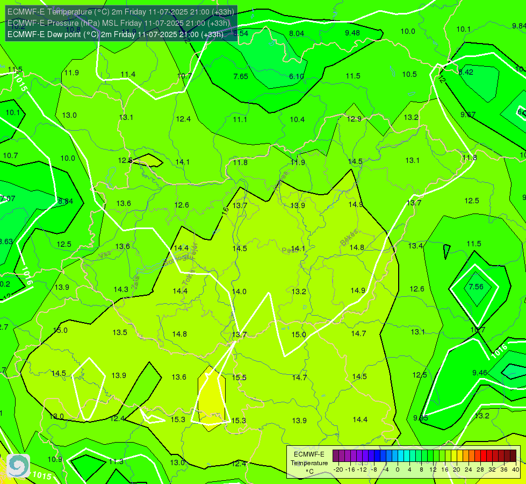Click the Zala county label
526x484 pixels.
135,283
